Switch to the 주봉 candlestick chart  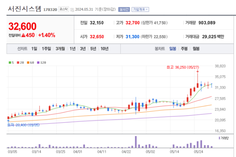point(184,49)
